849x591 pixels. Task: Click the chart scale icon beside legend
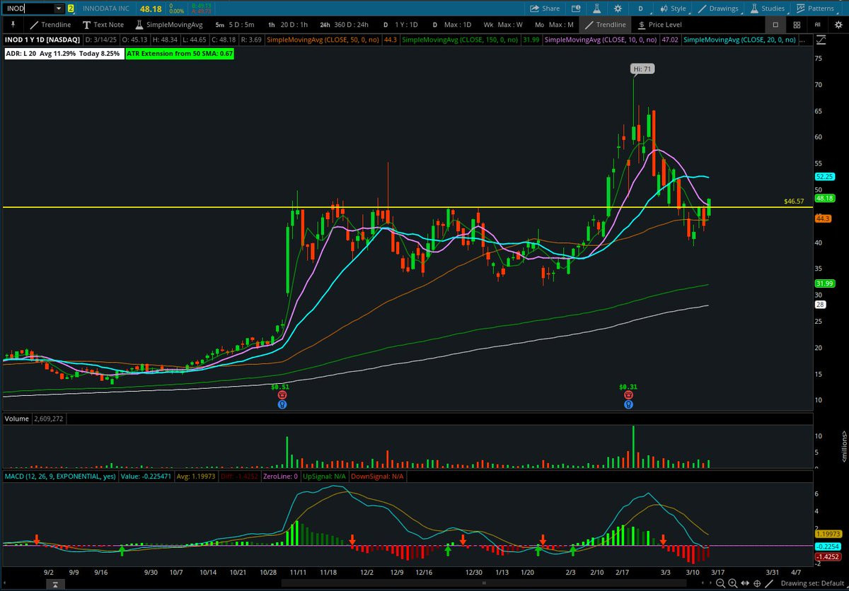point(822,40)
